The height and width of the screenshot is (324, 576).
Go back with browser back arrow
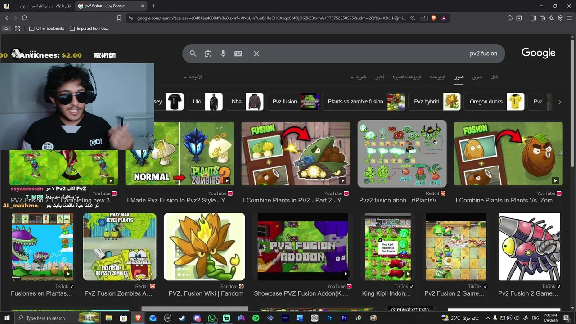(x=6, y=18)
